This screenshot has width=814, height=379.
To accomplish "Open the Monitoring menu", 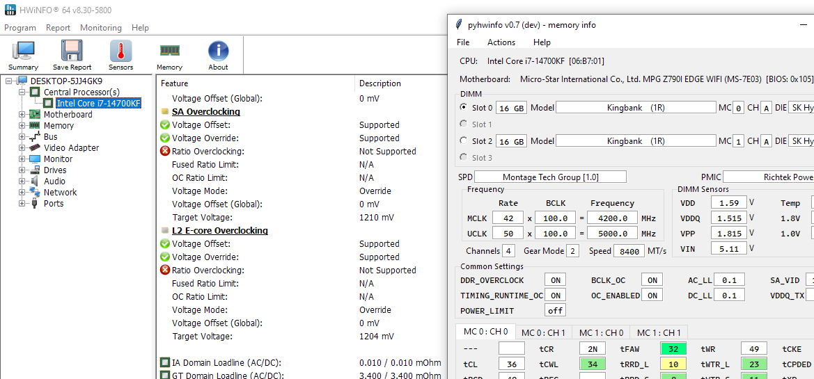I will [x=100, y=28].
